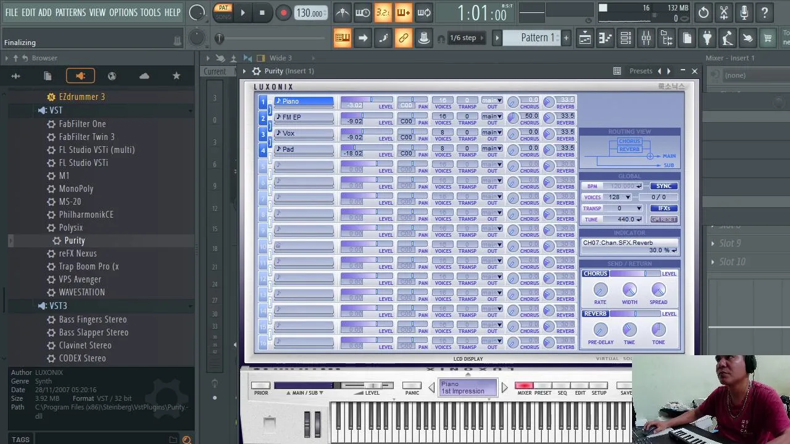This screenshot has width=790, height=444.
Task: Open the FILE menu
Action: coord(12,12)
